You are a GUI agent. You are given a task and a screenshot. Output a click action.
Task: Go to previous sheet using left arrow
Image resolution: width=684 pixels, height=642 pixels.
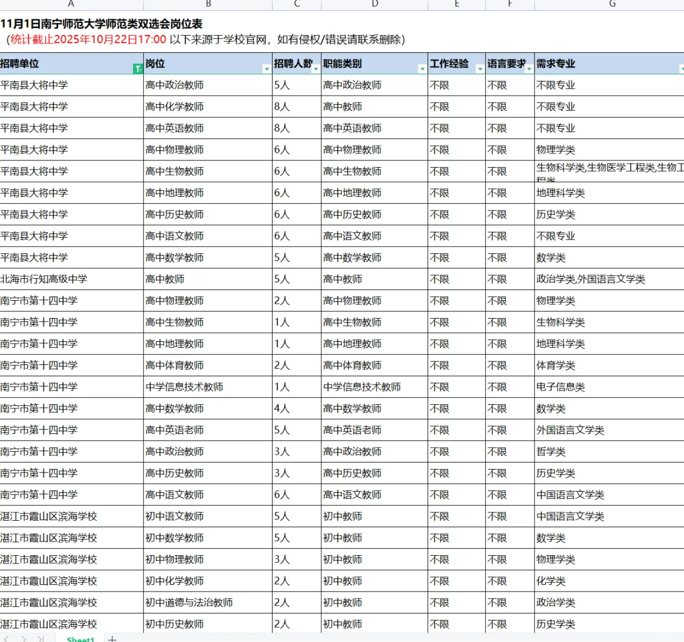6,638
